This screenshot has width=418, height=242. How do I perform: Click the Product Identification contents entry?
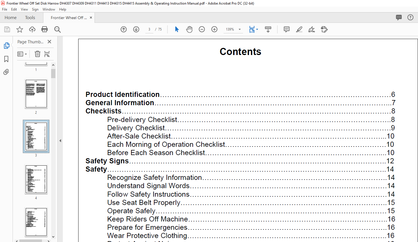pyautogui.click(x=240, y=94)
